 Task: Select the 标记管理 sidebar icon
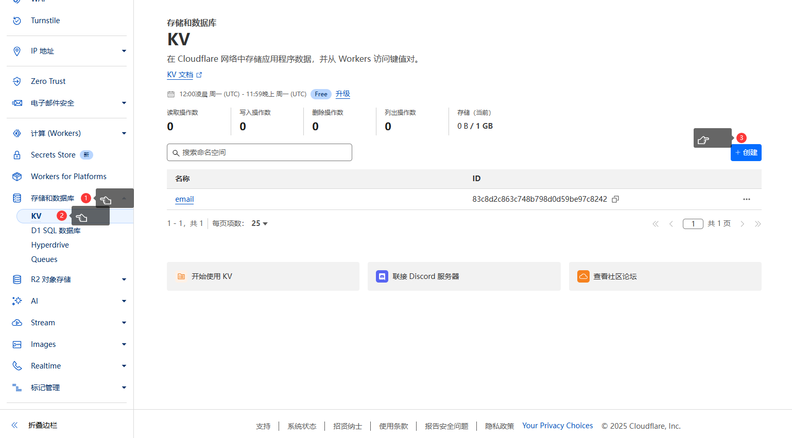coord(16,387)
